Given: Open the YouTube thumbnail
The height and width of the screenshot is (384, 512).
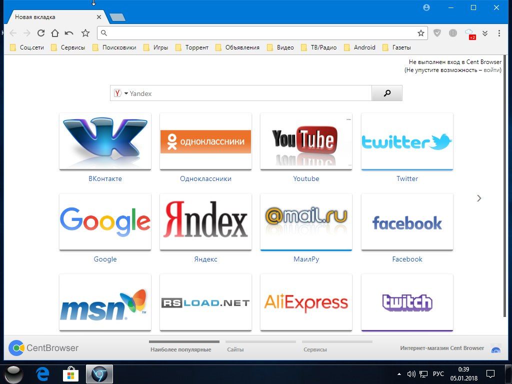Looking at the screenshot, I should (306, 141).
